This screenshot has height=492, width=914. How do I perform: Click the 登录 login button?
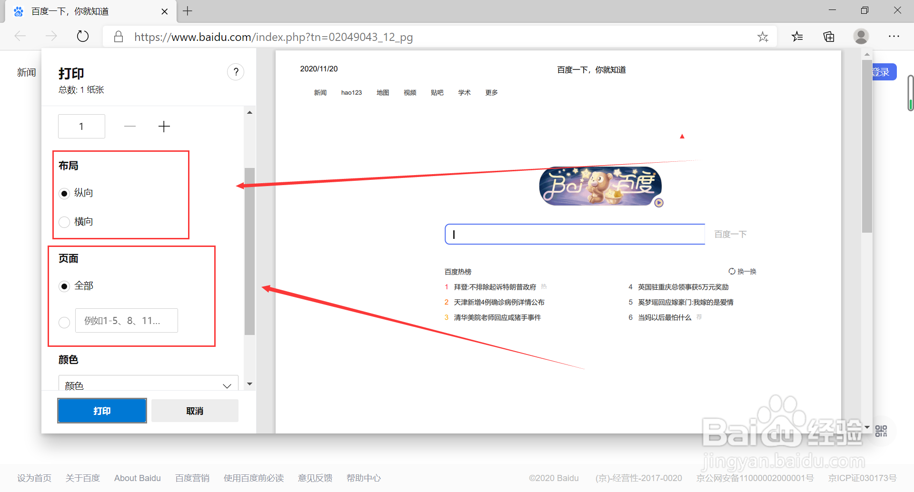pyautogui.click(x=884, y=72)
